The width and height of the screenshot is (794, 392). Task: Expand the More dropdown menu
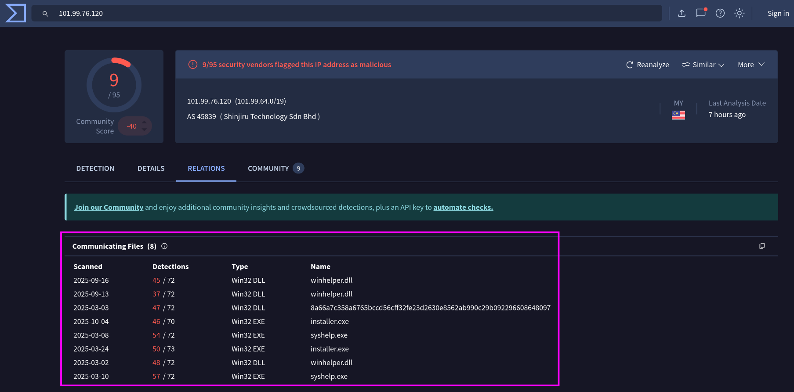(751, 65)
